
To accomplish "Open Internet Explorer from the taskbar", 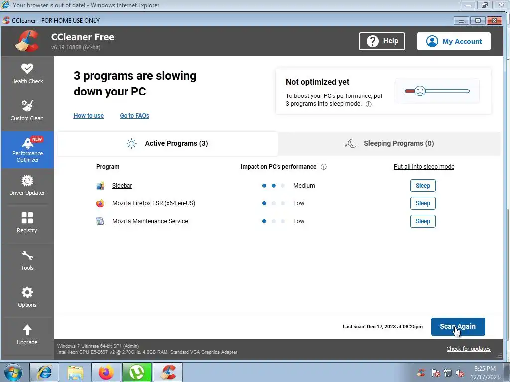I will pyautogui.click(x=44, y=372).
